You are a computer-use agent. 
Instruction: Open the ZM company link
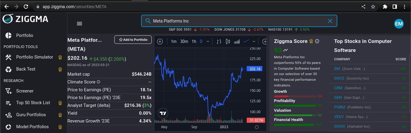pyautogui.click(x=337, y=69)
